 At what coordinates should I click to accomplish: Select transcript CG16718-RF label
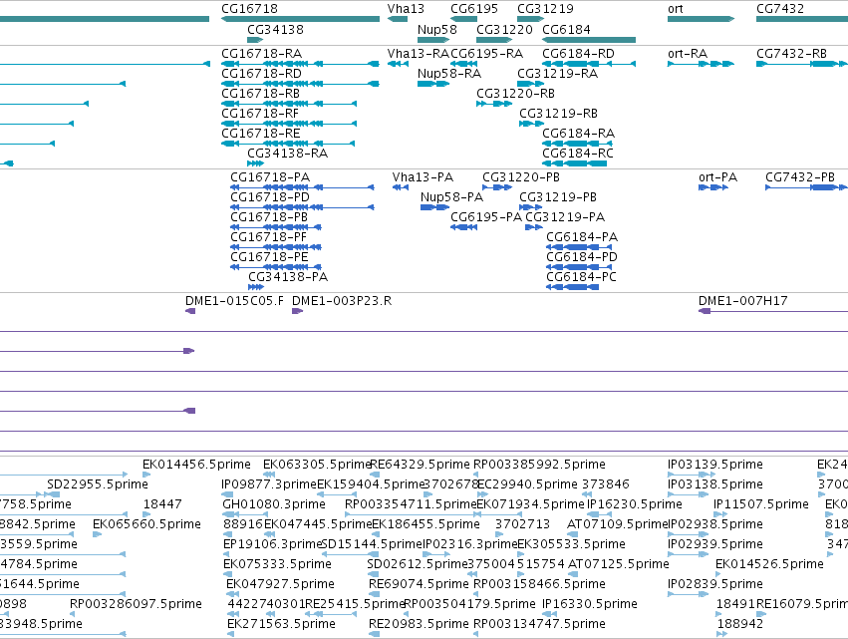click(x=260, y=114)
